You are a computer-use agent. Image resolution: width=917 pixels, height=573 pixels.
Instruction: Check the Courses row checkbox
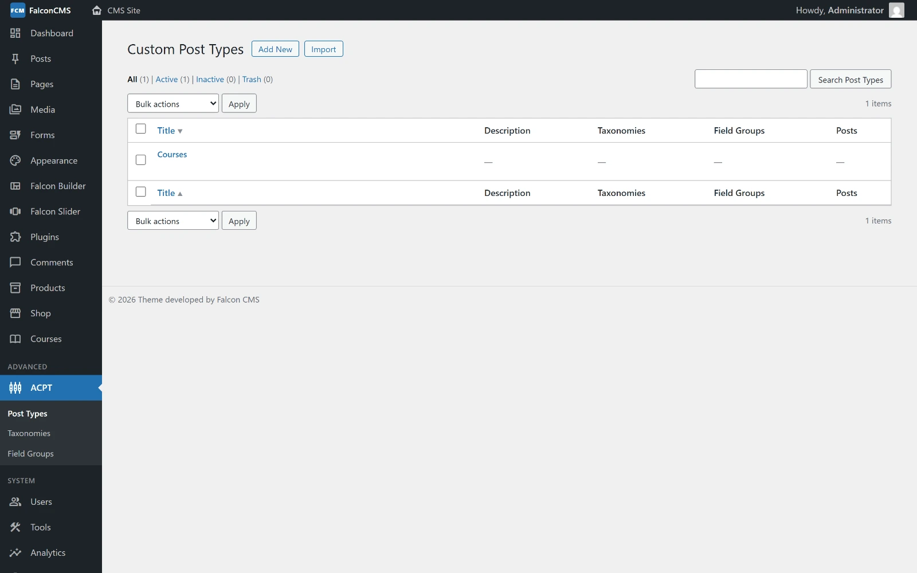click(x=140, y=160)
